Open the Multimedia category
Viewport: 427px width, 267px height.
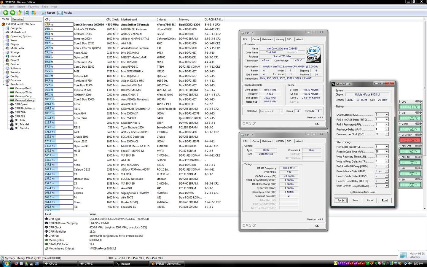click(17, 48)
